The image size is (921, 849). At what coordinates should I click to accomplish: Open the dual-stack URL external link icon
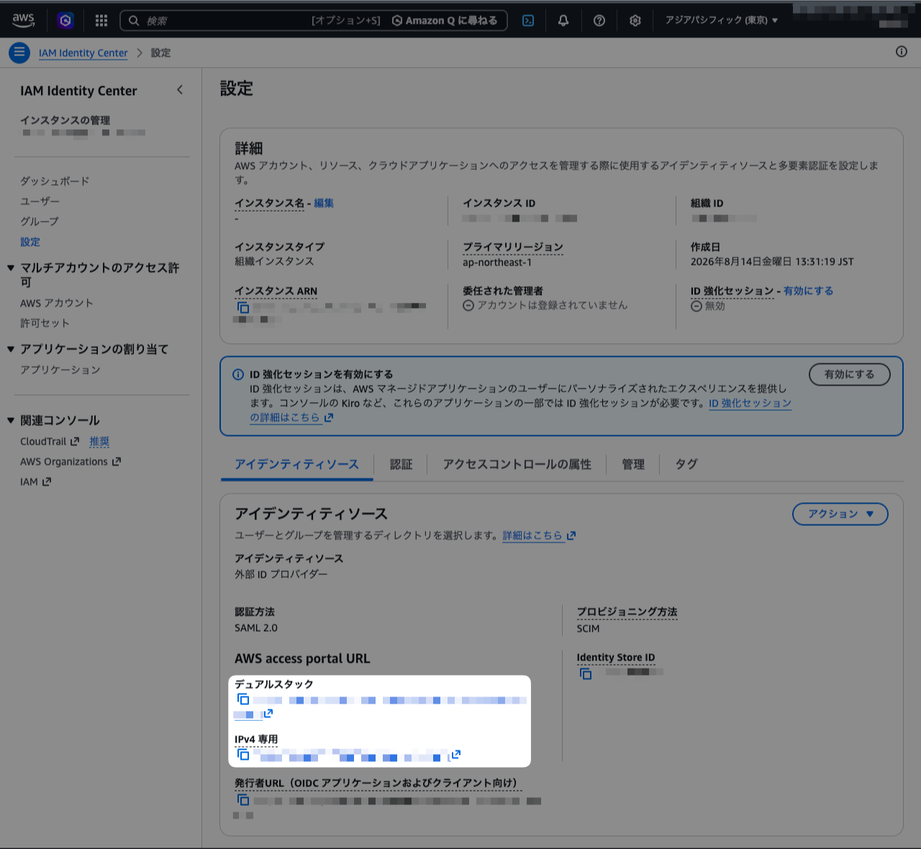268,714
